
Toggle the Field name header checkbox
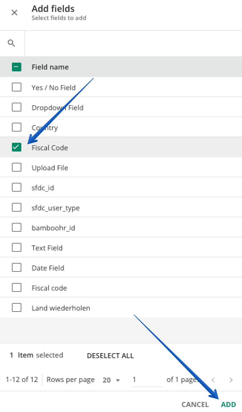(17, 67)
